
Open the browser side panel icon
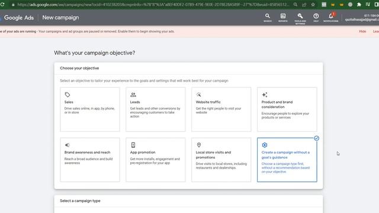point(377,5)
